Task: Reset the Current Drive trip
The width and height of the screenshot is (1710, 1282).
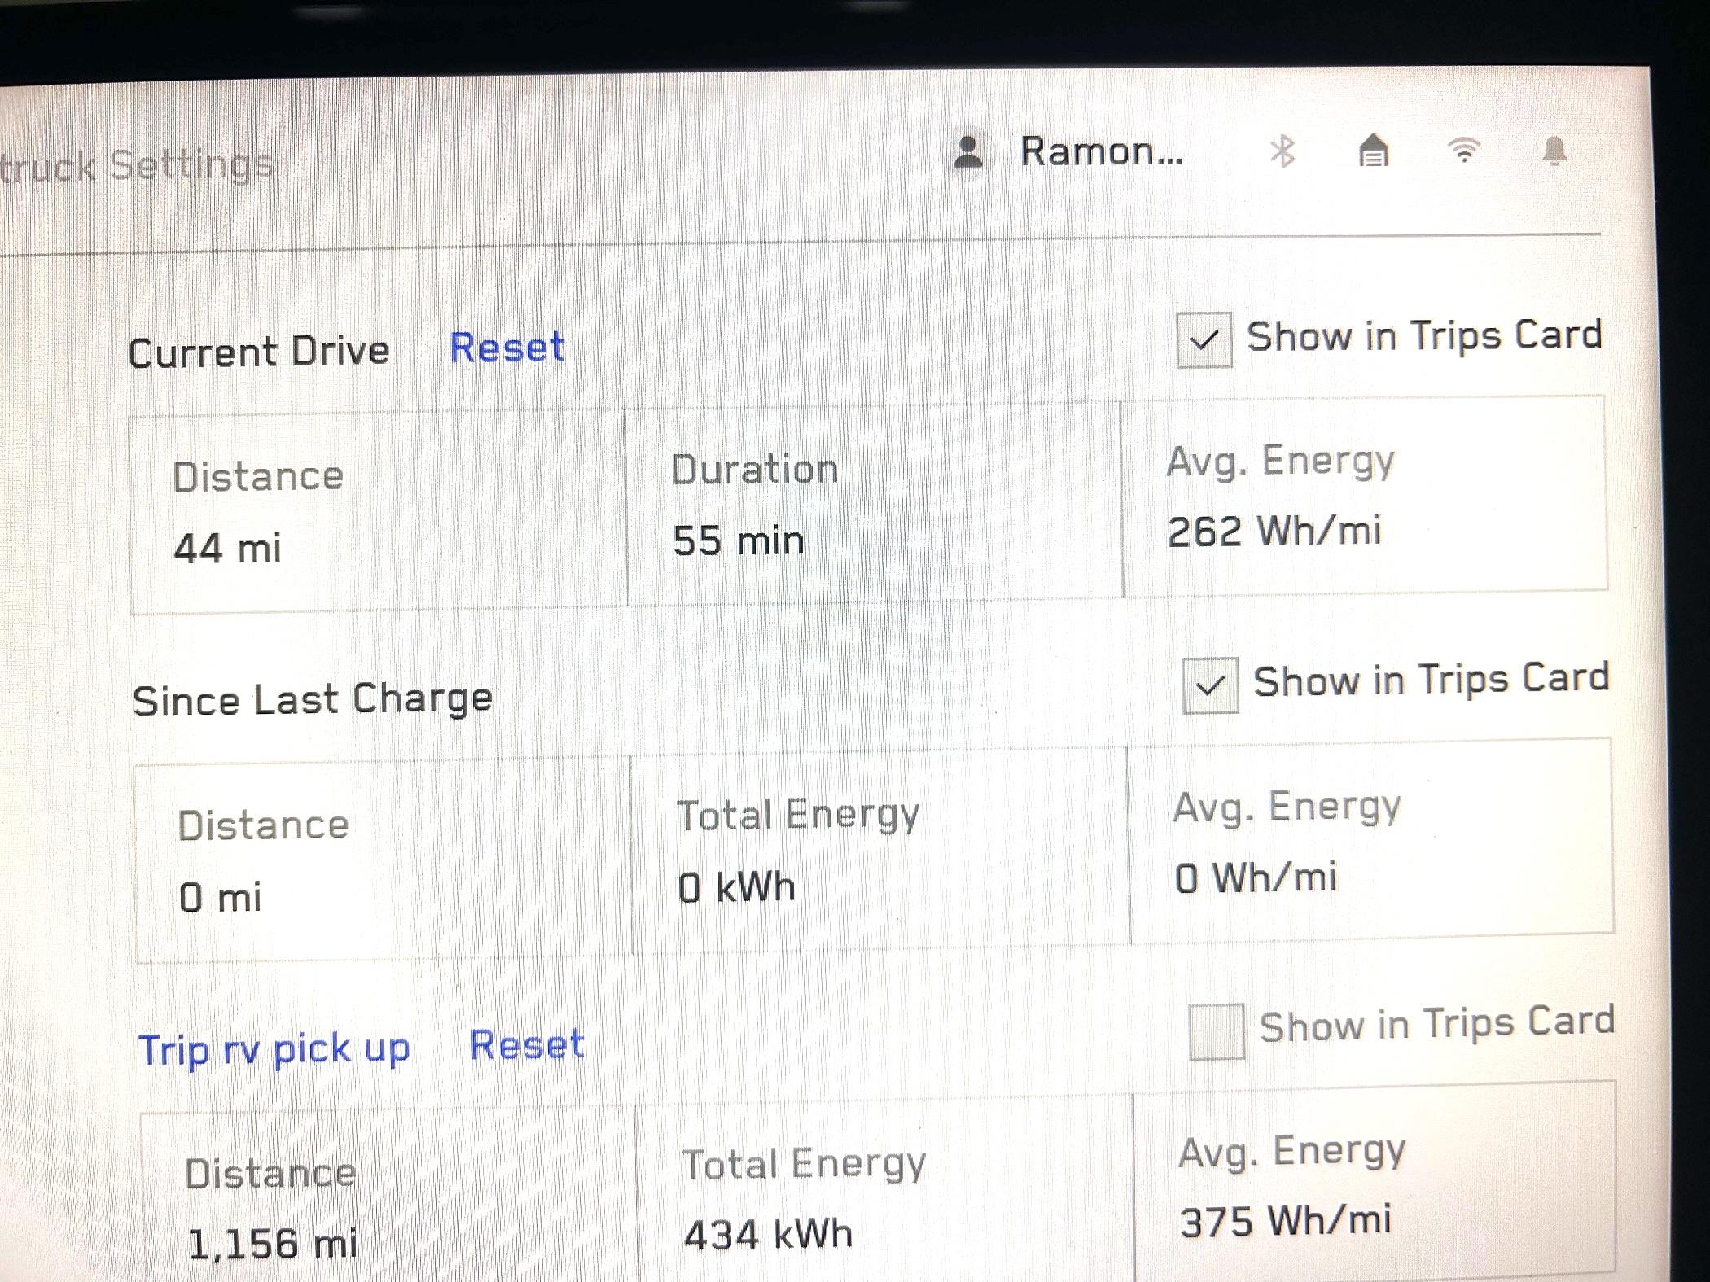Action: coord(507,348)
